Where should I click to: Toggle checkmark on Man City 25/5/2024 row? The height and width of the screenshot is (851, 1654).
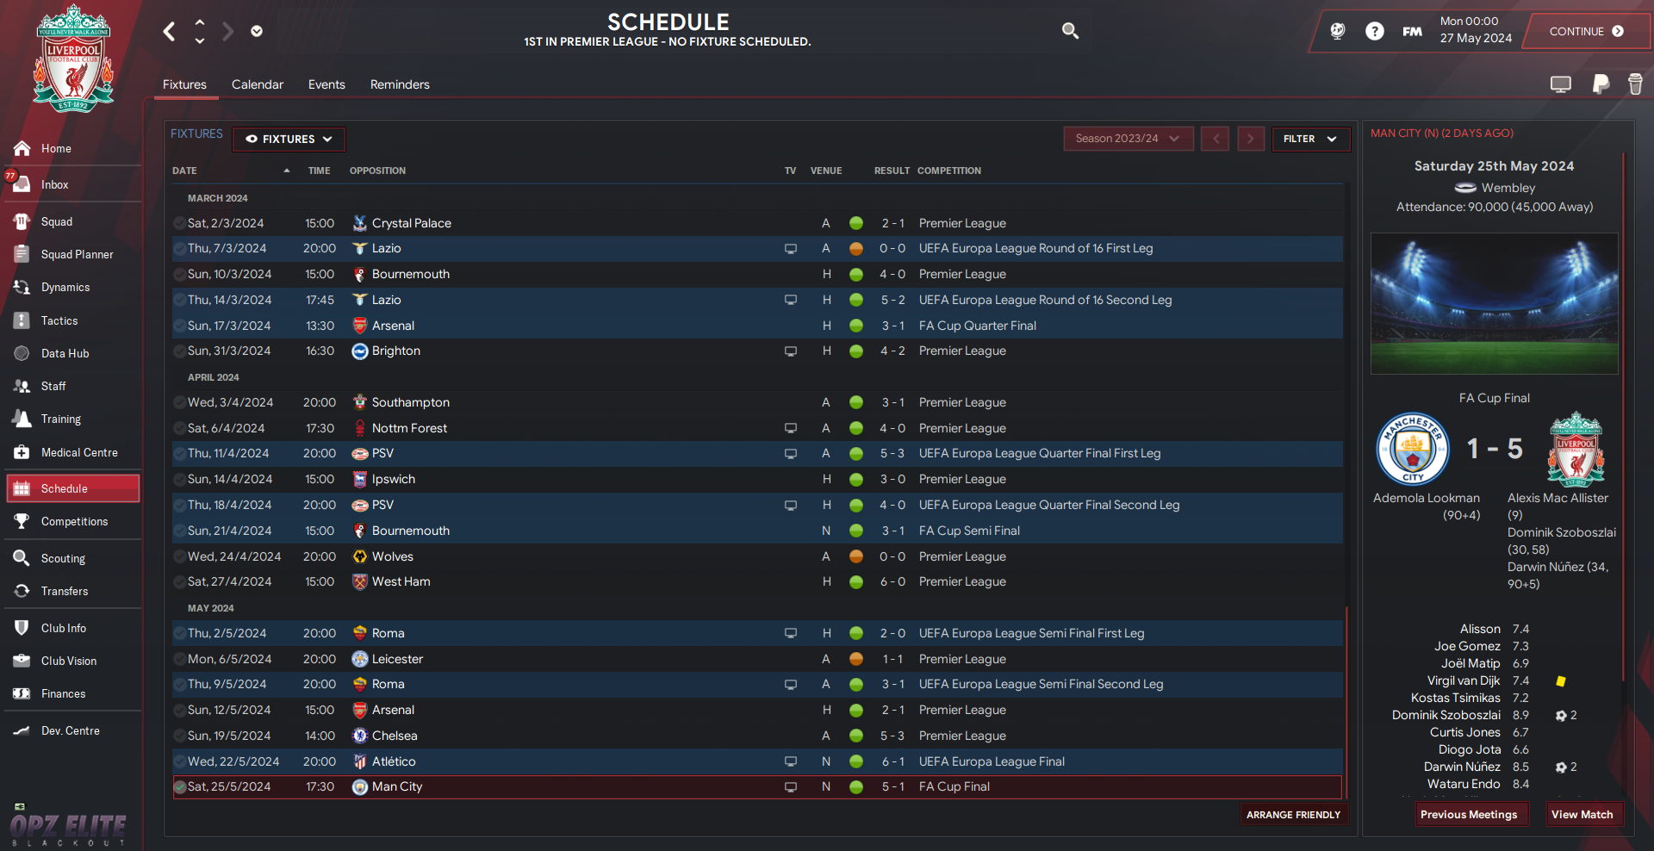click(x=180, y=786)
